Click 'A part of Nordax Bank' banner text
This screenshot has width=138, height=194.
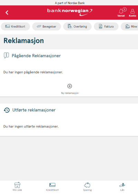(x=70, y=3)
